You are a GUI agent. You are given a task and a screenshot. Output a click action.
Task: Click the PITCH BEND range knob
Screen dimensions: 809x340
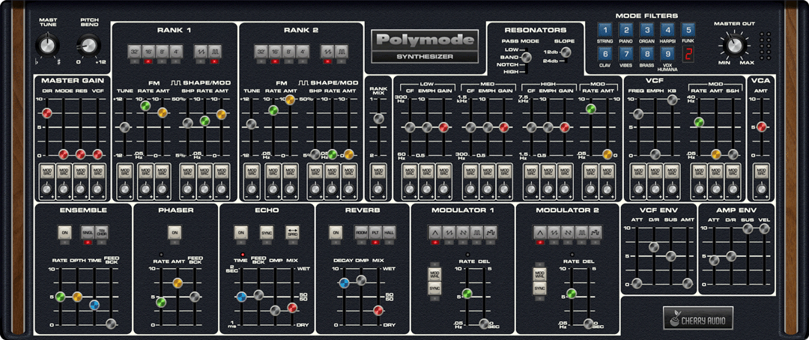point(89,46)
